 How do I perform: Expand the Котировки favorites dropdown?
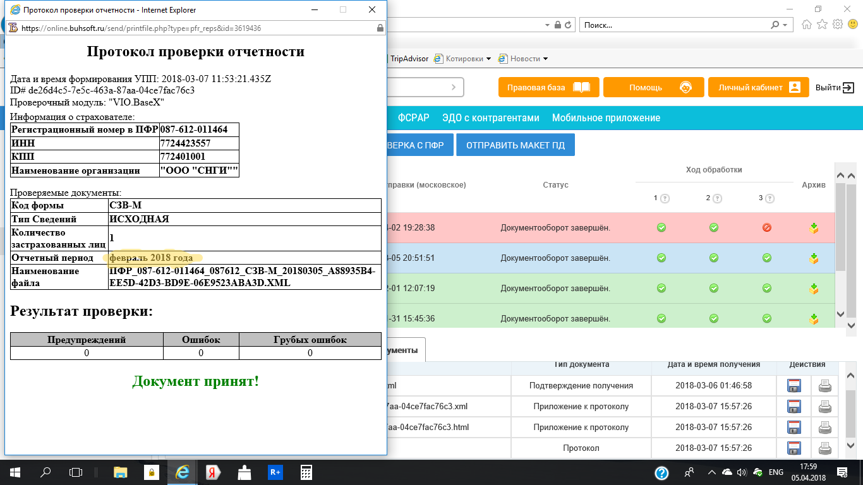tap(488, 59)
